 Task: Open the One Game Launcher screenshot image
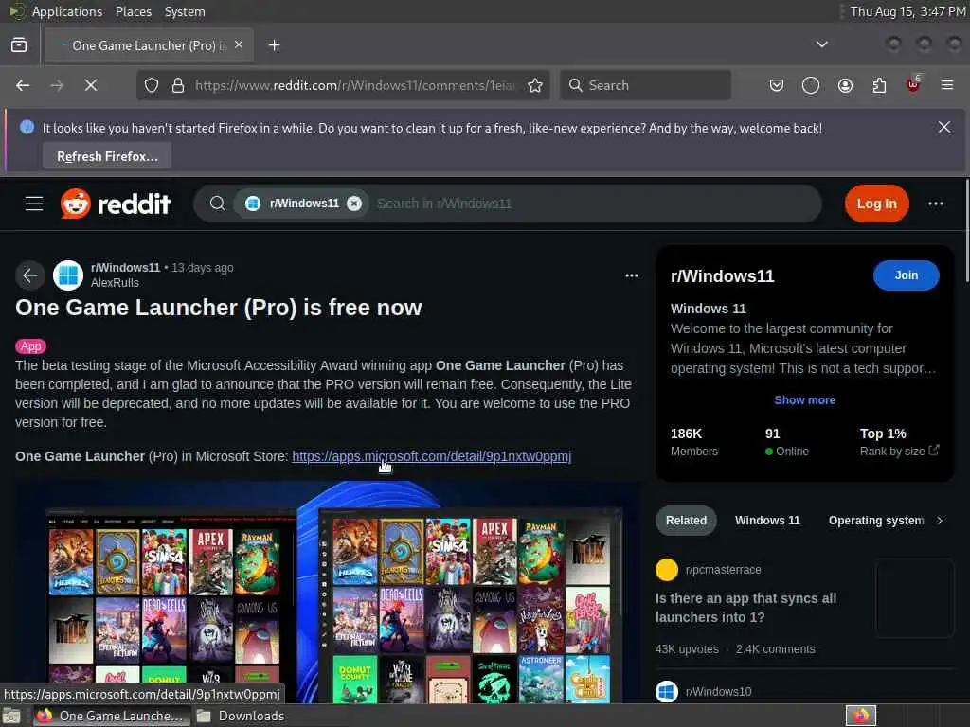tap(328, 593)
